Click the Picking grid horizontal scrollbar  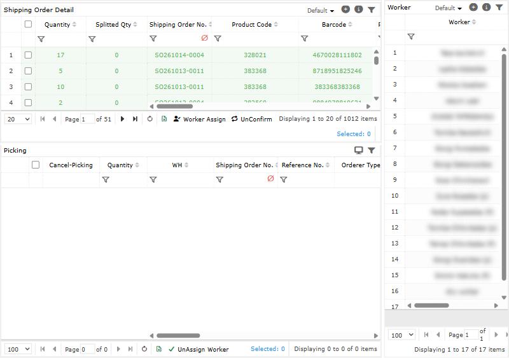tap(178, 335)
